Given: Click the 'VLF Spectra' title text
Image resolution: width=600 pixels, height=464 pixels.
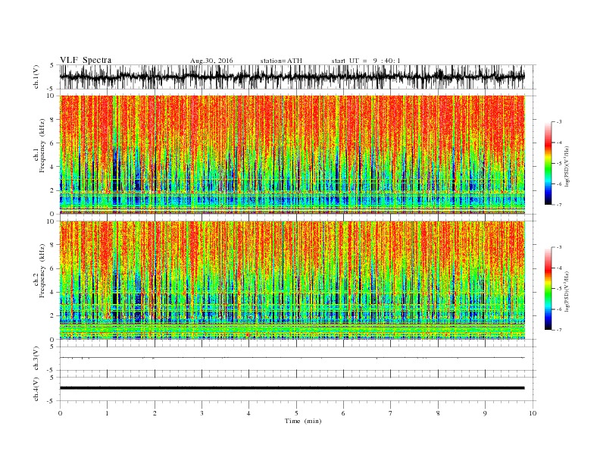Looking at the screenshot, I should pos(86,60).
